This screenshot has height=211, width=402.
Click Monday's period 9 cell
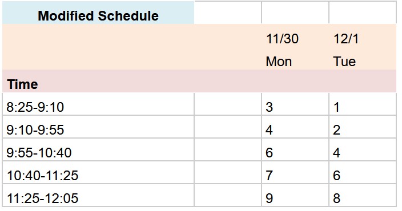click(295, 195)
